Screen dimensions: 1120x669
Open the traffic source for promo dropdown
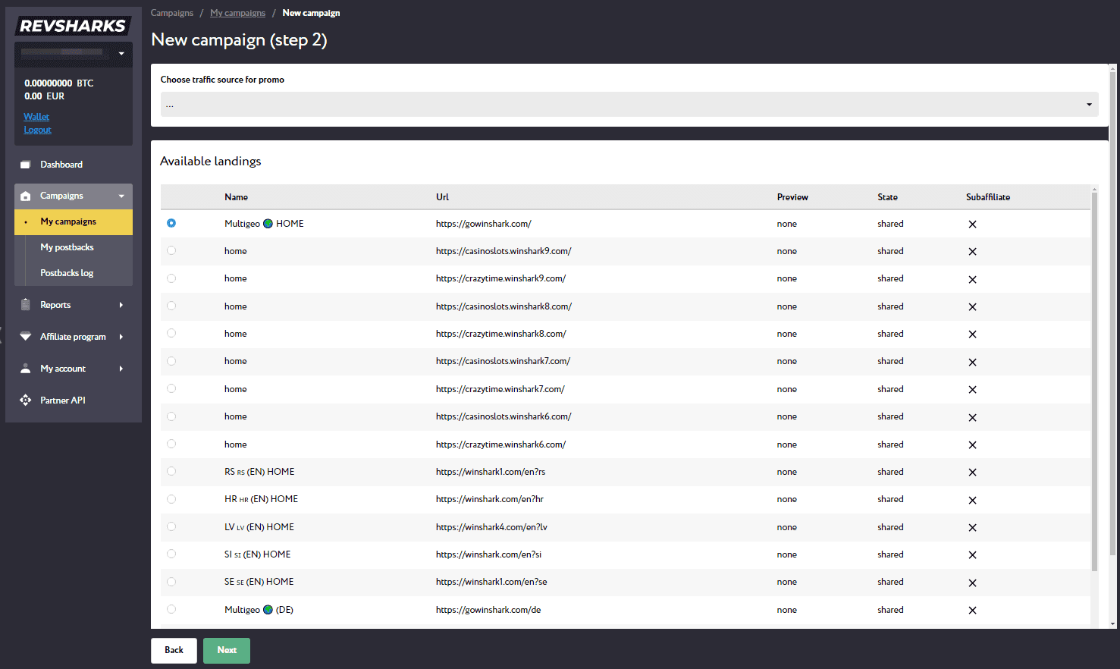(x=629, y=105)
